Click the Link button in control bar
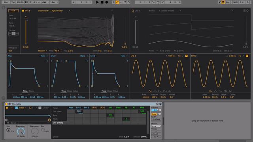 point(6,2)
